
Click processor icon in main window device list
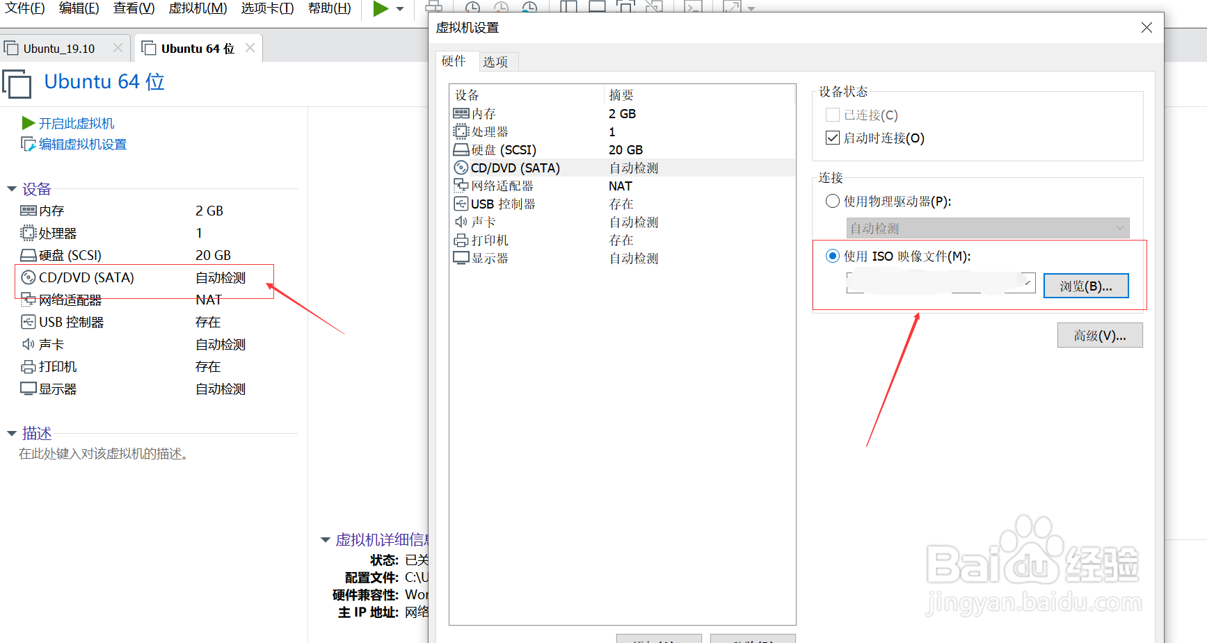(x=29, y=233)
